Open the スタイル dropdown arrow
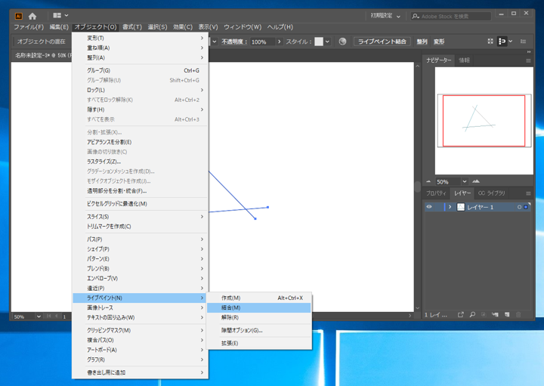 [x=327, y=42]
